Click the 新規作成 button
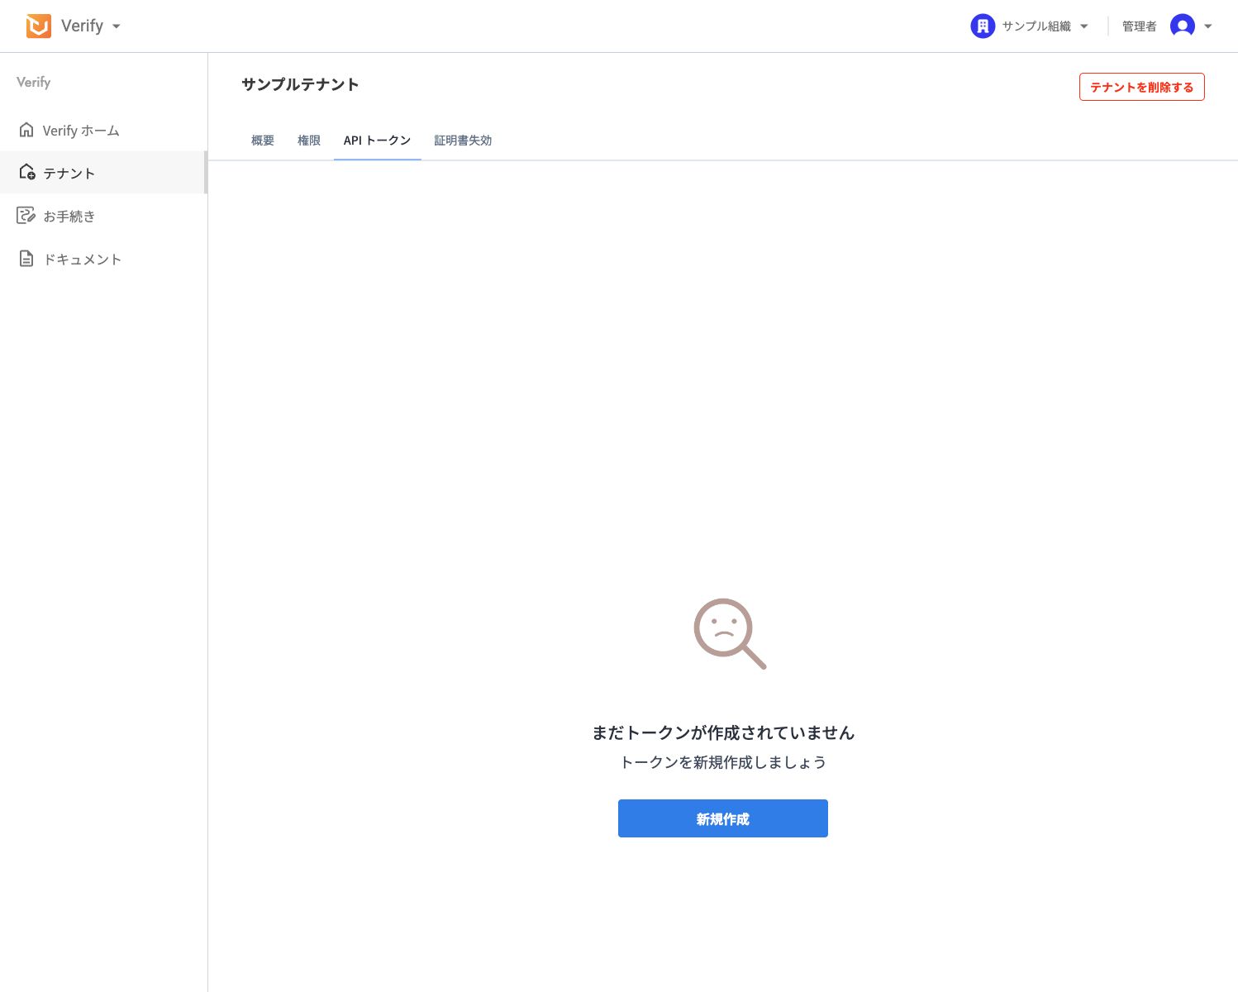This screenshot has width=1238, height=992. point(723,818)
